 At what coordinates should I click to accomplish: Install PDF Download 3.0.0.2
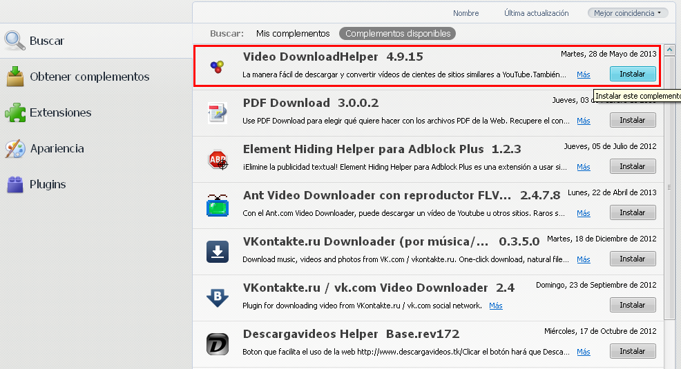tap(633, 120)
